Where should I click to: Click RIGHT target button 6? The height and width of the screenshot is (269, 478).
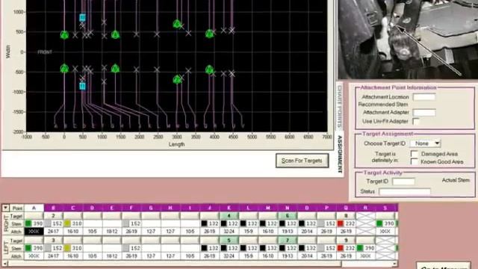287,216
